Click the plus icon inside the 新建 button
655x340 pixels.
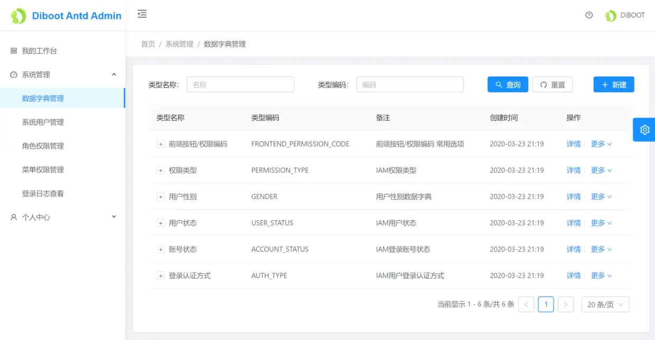pos(605,84)
